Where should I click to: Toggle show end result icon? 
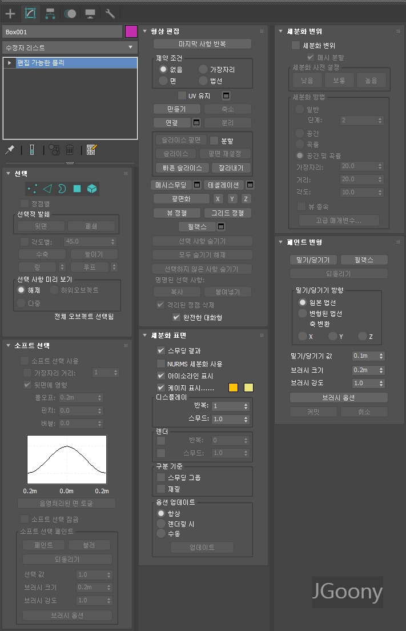tap(32, 150)
